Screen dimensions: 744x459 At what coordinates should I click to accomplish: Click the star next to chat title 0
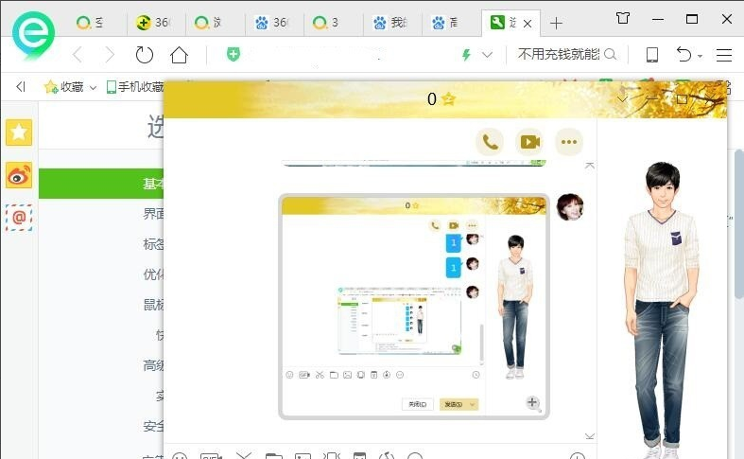point(448,98)
